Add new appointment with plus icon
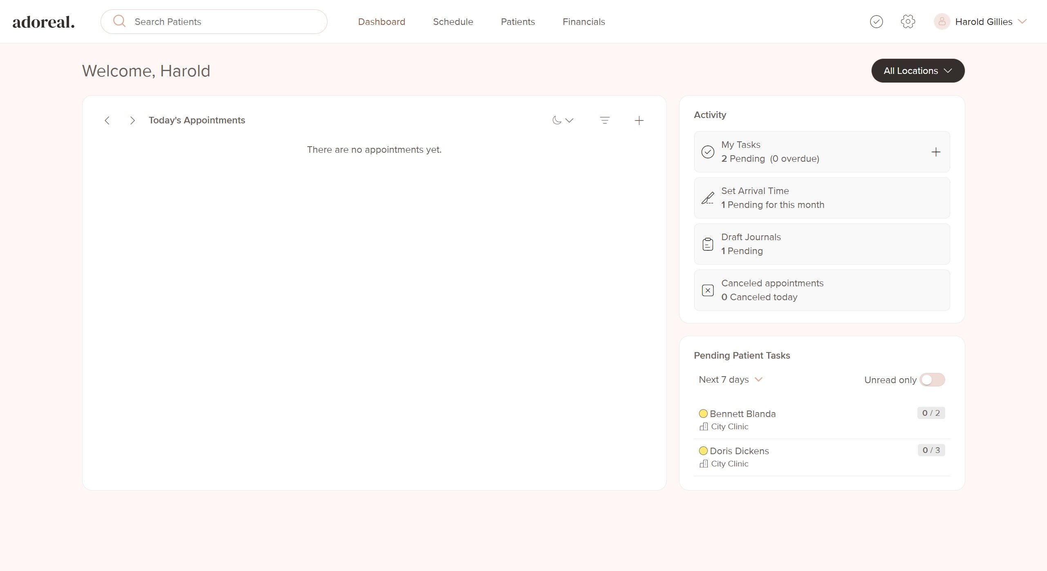The height and width of the screenshot is (571, 1047). tap(639, 120)
